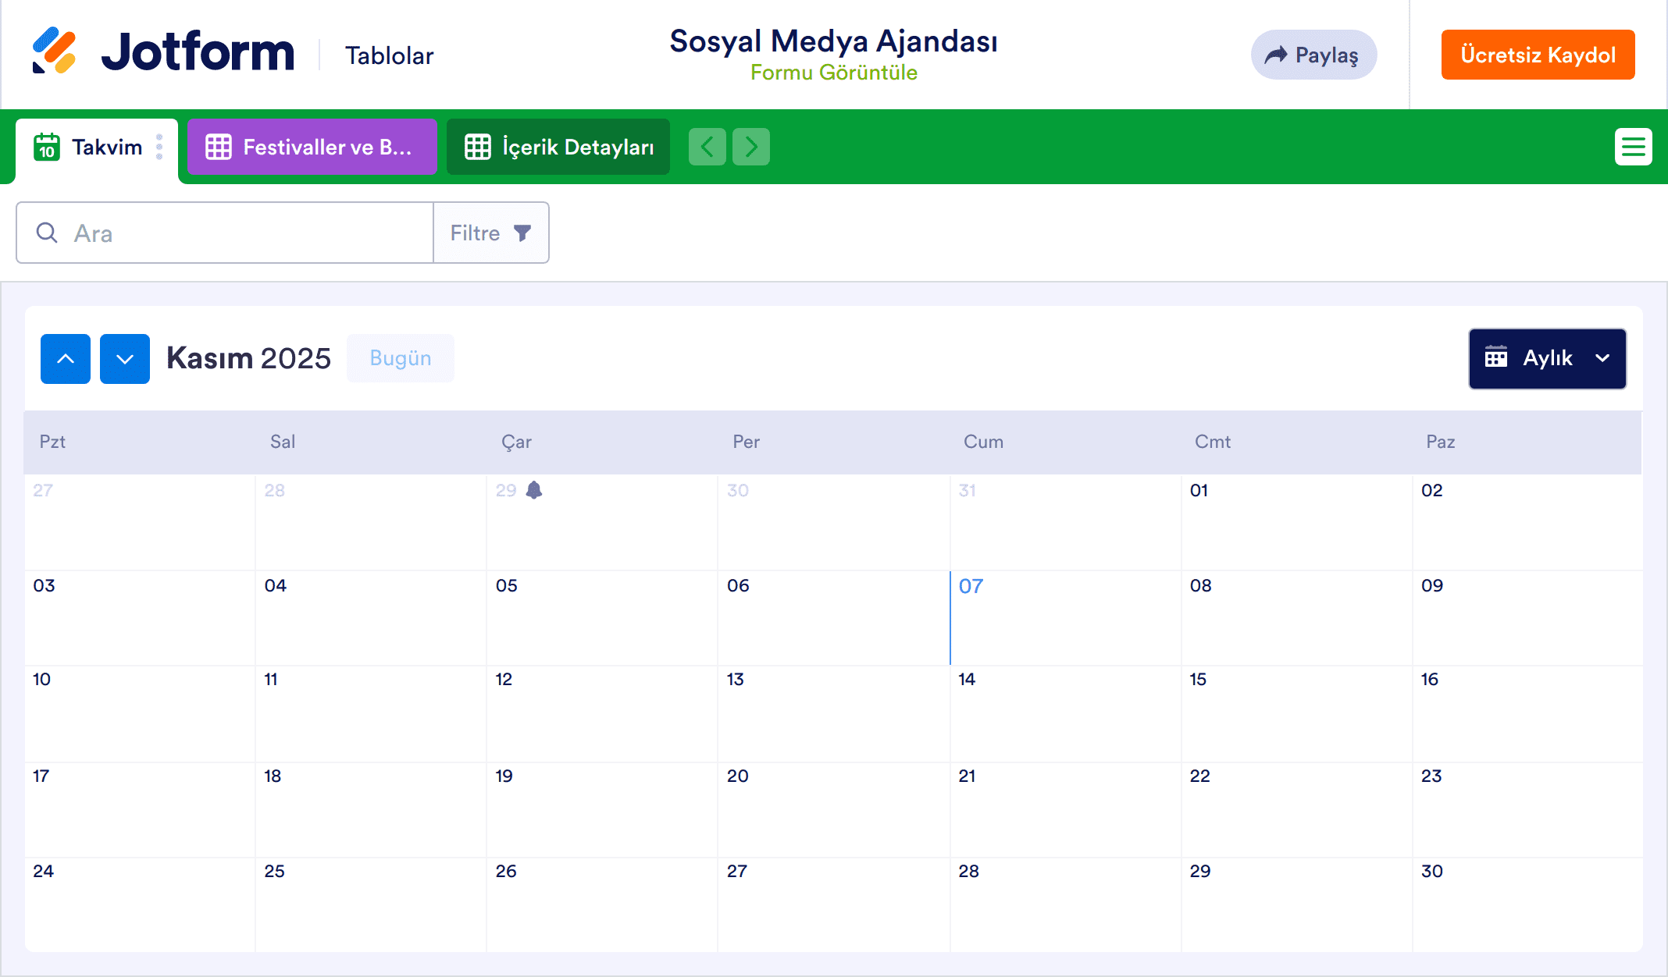Screen dimensions: 1668x977
Task: Click the share arrow icon in Paylaş
Action: 1276,55
